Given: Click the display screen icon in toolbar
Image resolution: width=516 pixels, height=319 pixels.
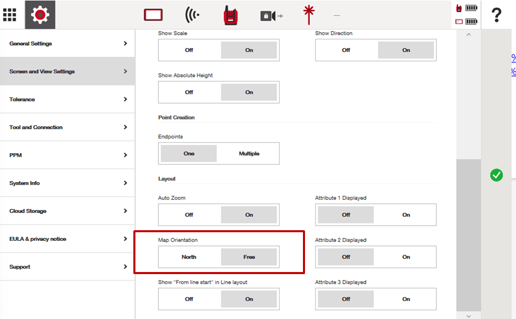Looking at the screenshot, I should pyautogui.click(x=153, y=15).
